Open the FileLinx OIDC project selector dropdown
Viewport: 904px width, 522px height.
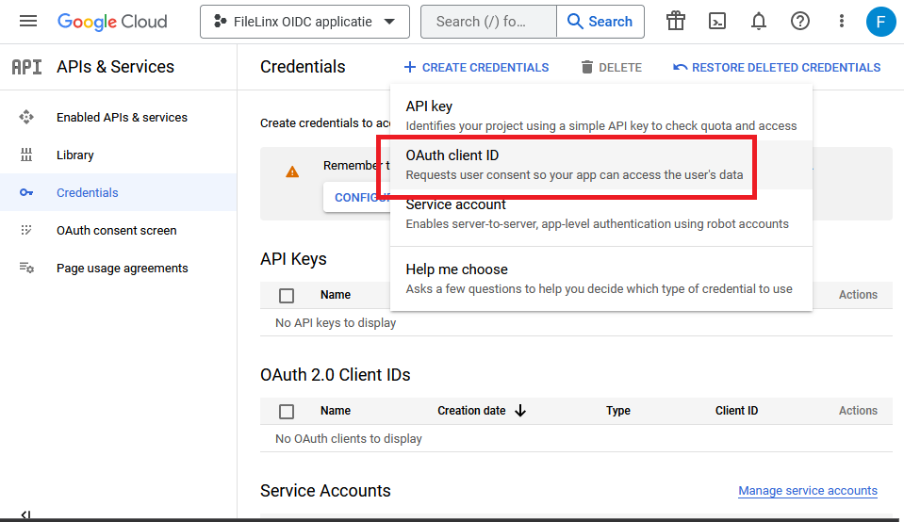click(304, 22)
